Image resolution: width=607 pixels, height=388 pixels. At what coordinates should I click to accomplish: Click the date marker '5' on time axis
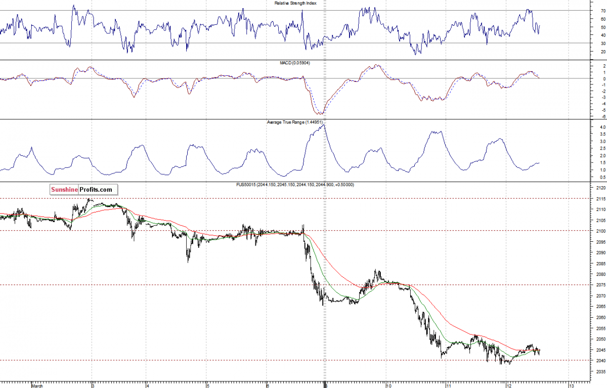[x=207, y=385]
